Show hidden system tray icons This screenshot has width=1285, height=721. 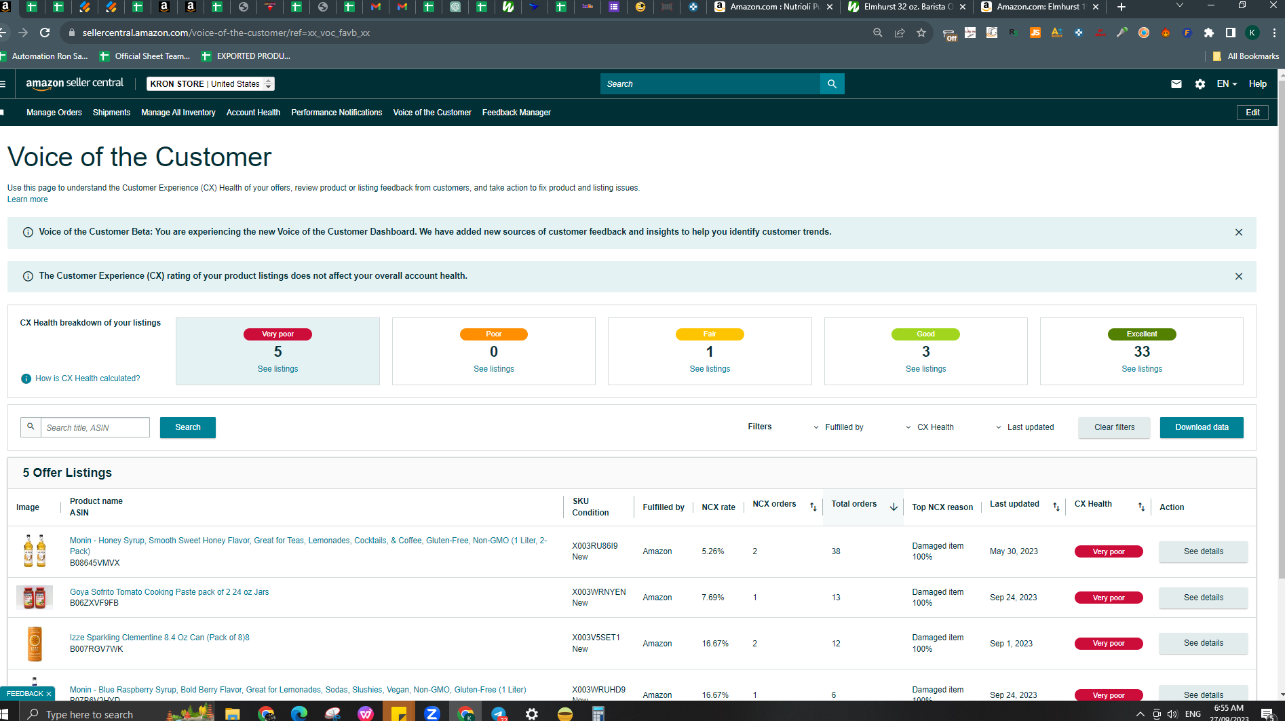[1140, 714]
